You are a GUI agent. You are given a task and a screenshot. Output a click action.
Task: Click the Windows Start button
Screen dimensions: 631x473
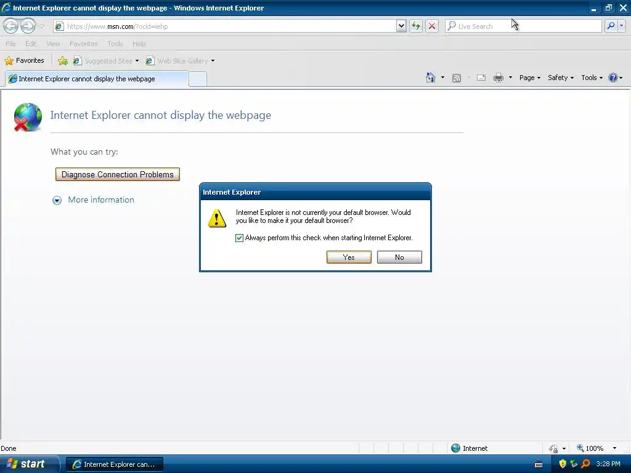pos(28,464)
